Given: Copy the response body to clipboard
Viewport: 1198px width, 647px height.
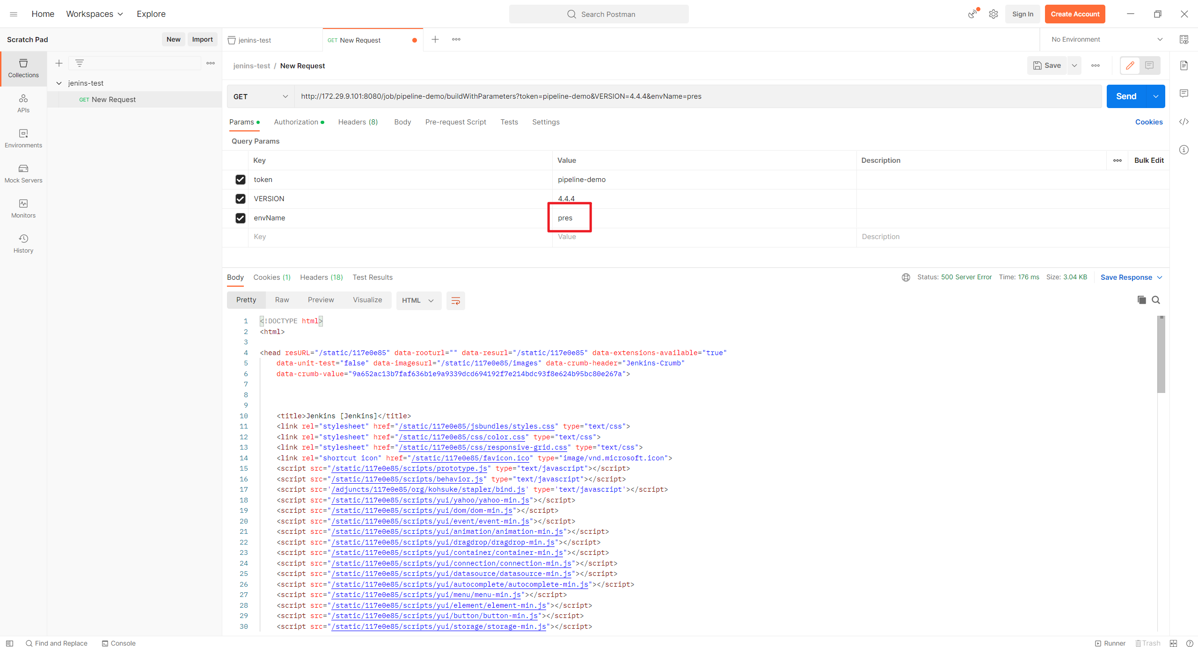Looking at the screenshot, I should [x=1142, y=300].
